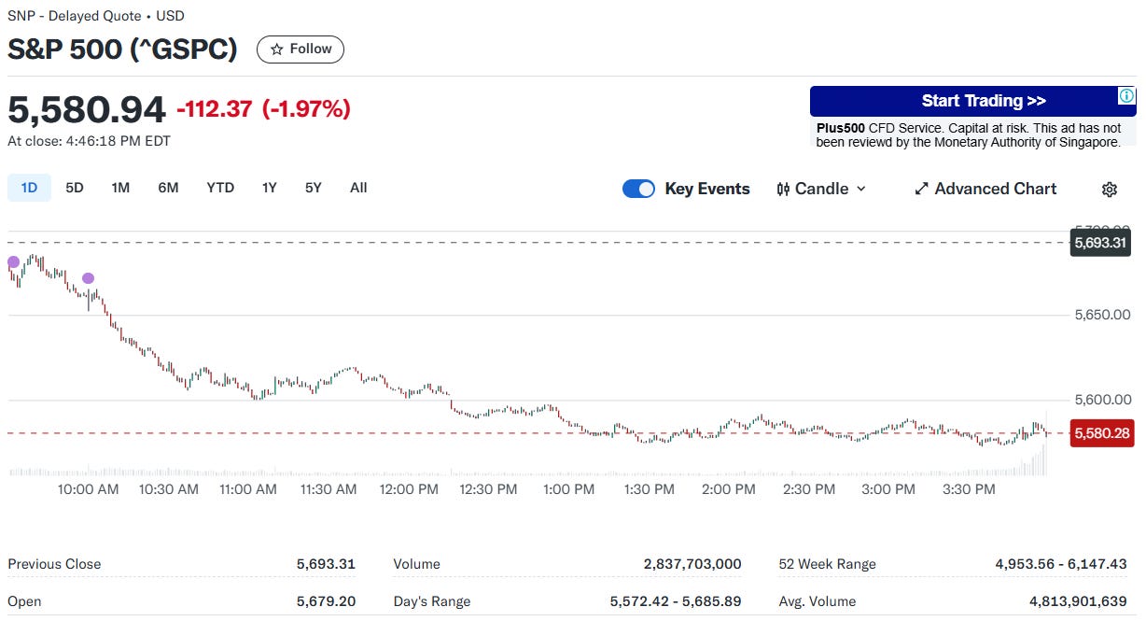The height and width of the screenshot is (621, 1146).
Task: Click the 12:00 PM time axis label
Action: [x=409, y=489]
